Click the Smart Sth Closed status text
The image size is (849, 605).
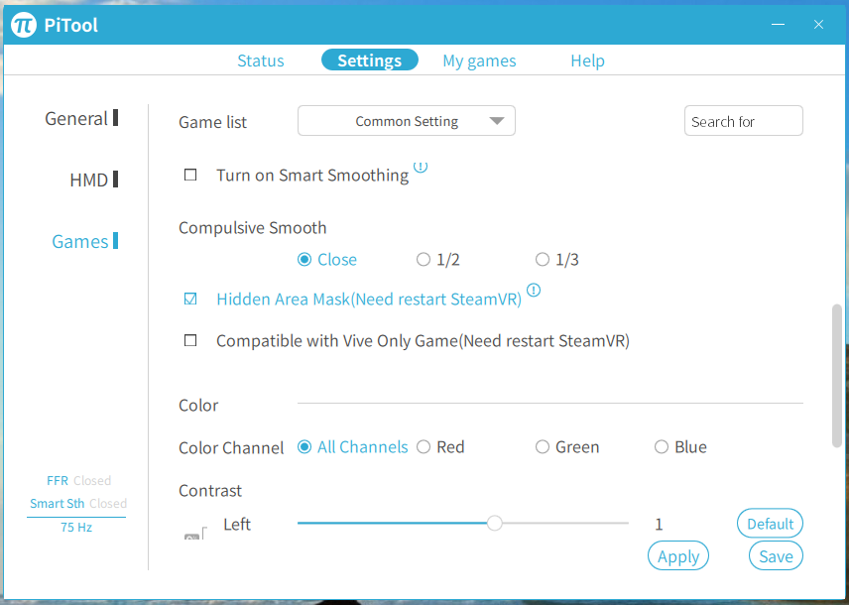point(78,503)
